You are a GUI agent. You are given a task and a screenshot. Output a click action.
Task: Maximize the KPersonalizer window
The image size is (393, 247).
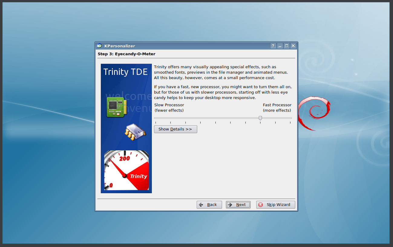[287, 46]
